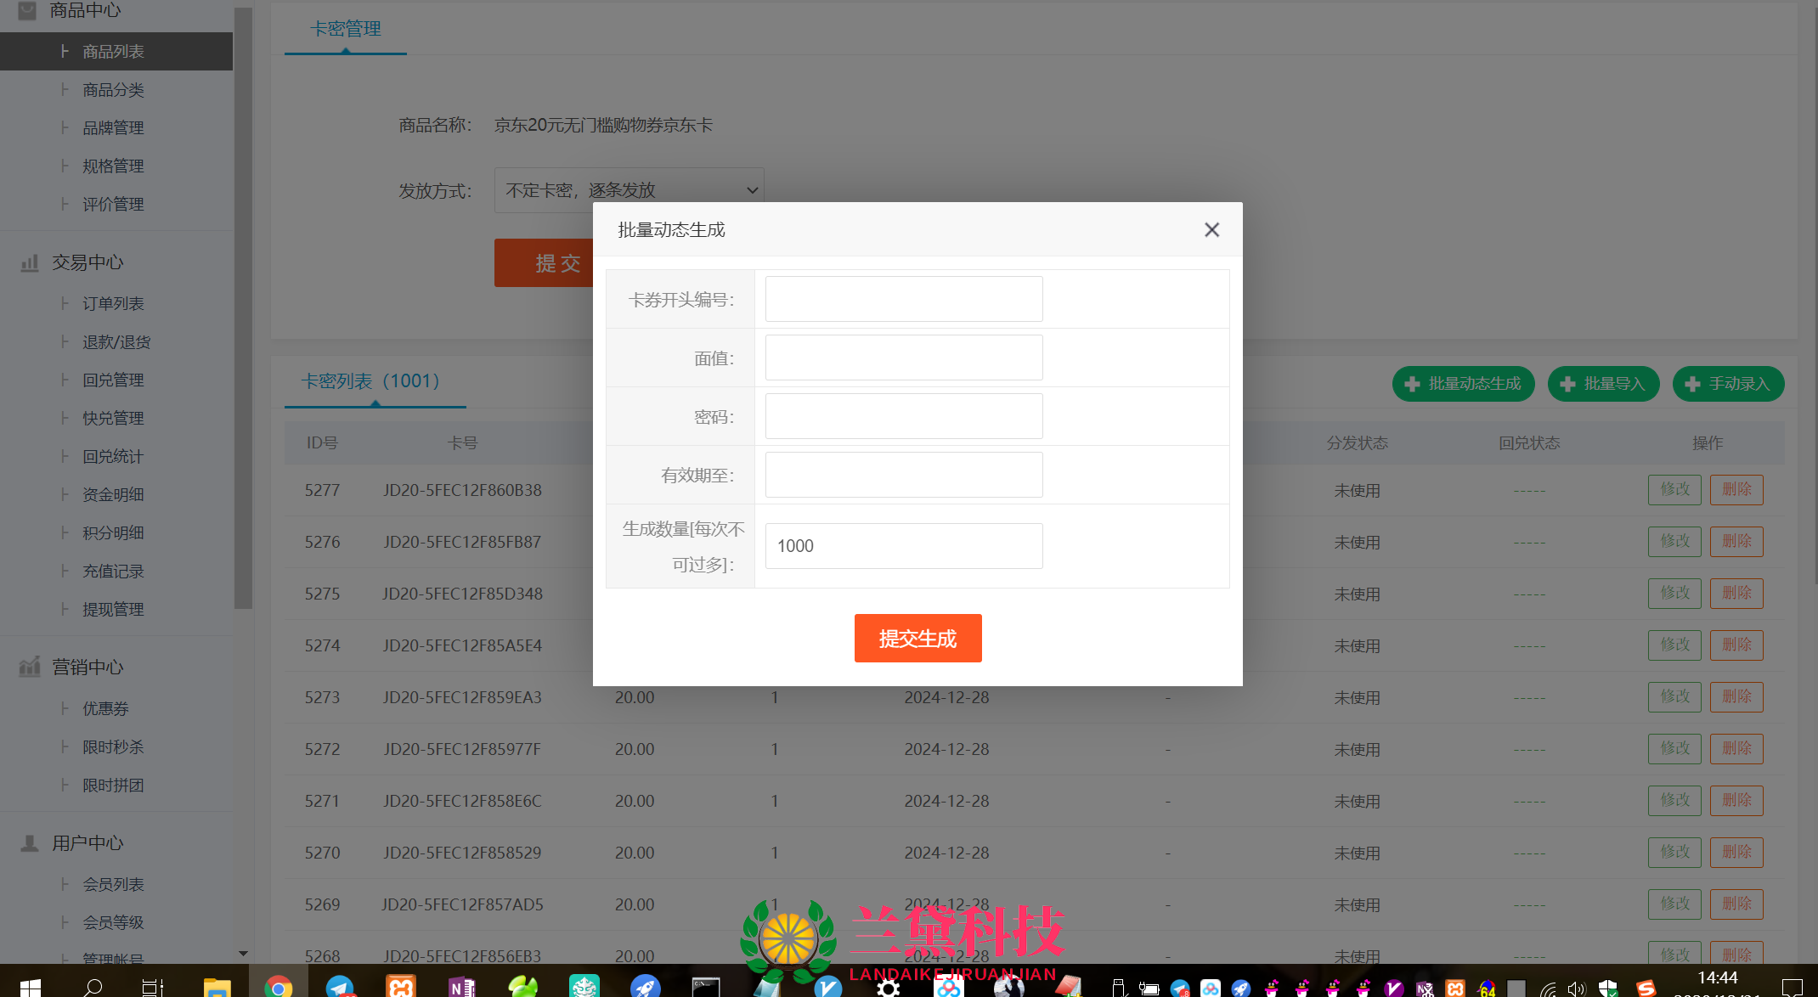The width and height of the screenshot is (1818, 997).
Task: Click the 卡券开头编号 input field
Action: [x=903, y=299]
